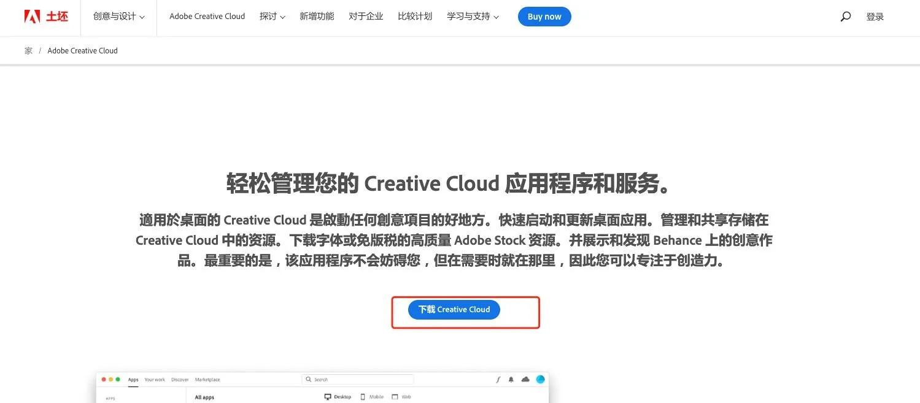Image resolution: width=920 pixels, height=403 pixels.
Task: Switch to Discover tab in preview
Action: 180,380
